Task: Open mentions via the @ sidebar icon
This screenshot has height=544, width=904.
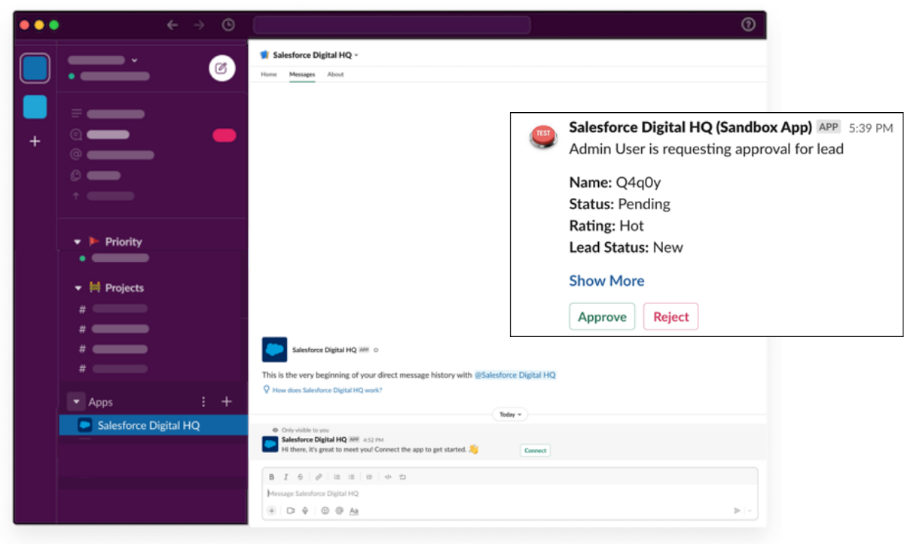Action: (75, 155)
